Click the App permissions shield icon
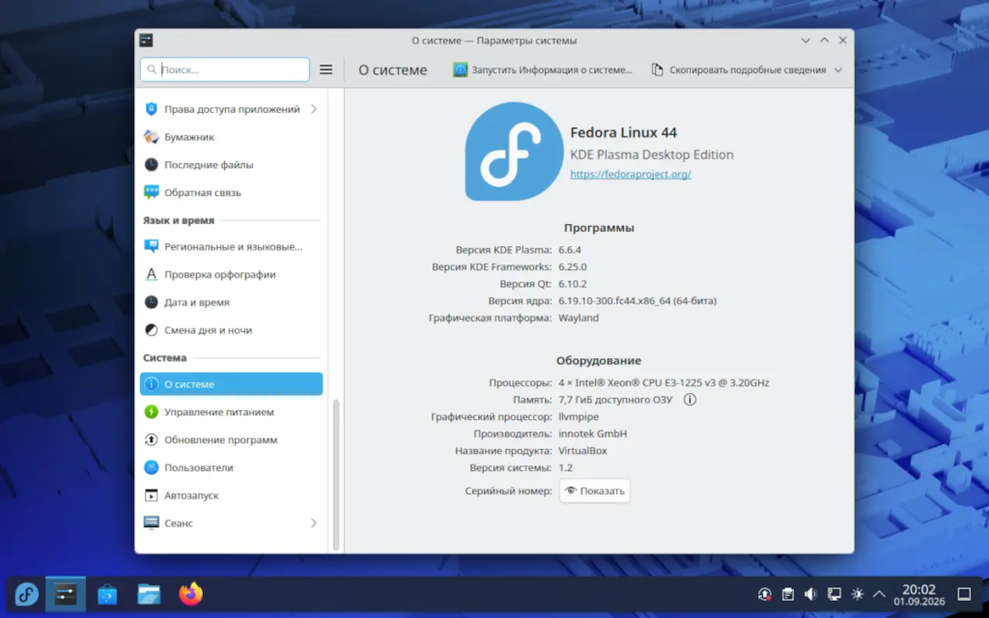The height and width of the screenshot is (618, 989). (x=151, y=109)
